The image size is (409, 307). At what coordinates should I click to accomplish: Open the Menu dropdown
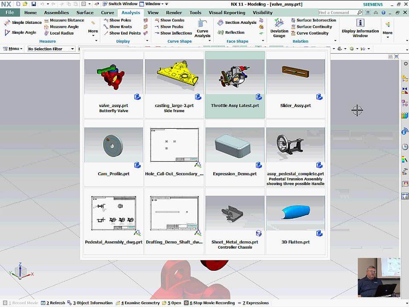point(12,49)
